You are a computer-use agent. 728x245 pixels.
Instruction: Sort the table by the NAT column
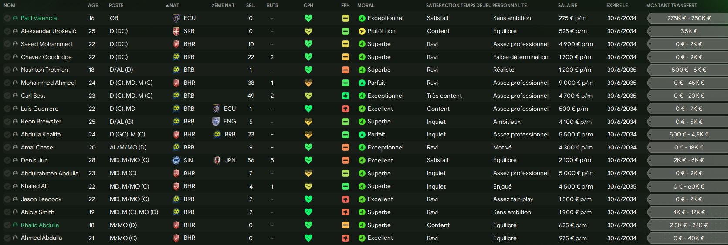174,5
